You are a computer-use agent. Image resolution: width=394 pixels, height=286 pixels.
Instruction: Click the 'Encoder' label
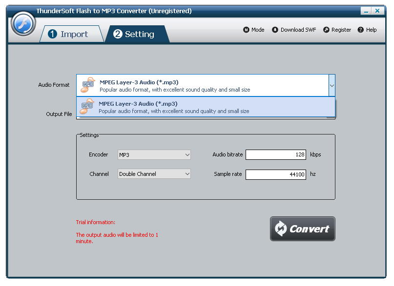(x=99, y=154)
